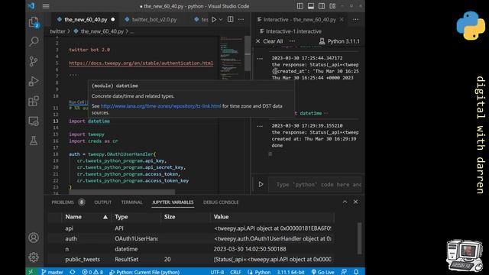Click Python: Current File debug configuration
489x275 pixels.
(144, 272)
